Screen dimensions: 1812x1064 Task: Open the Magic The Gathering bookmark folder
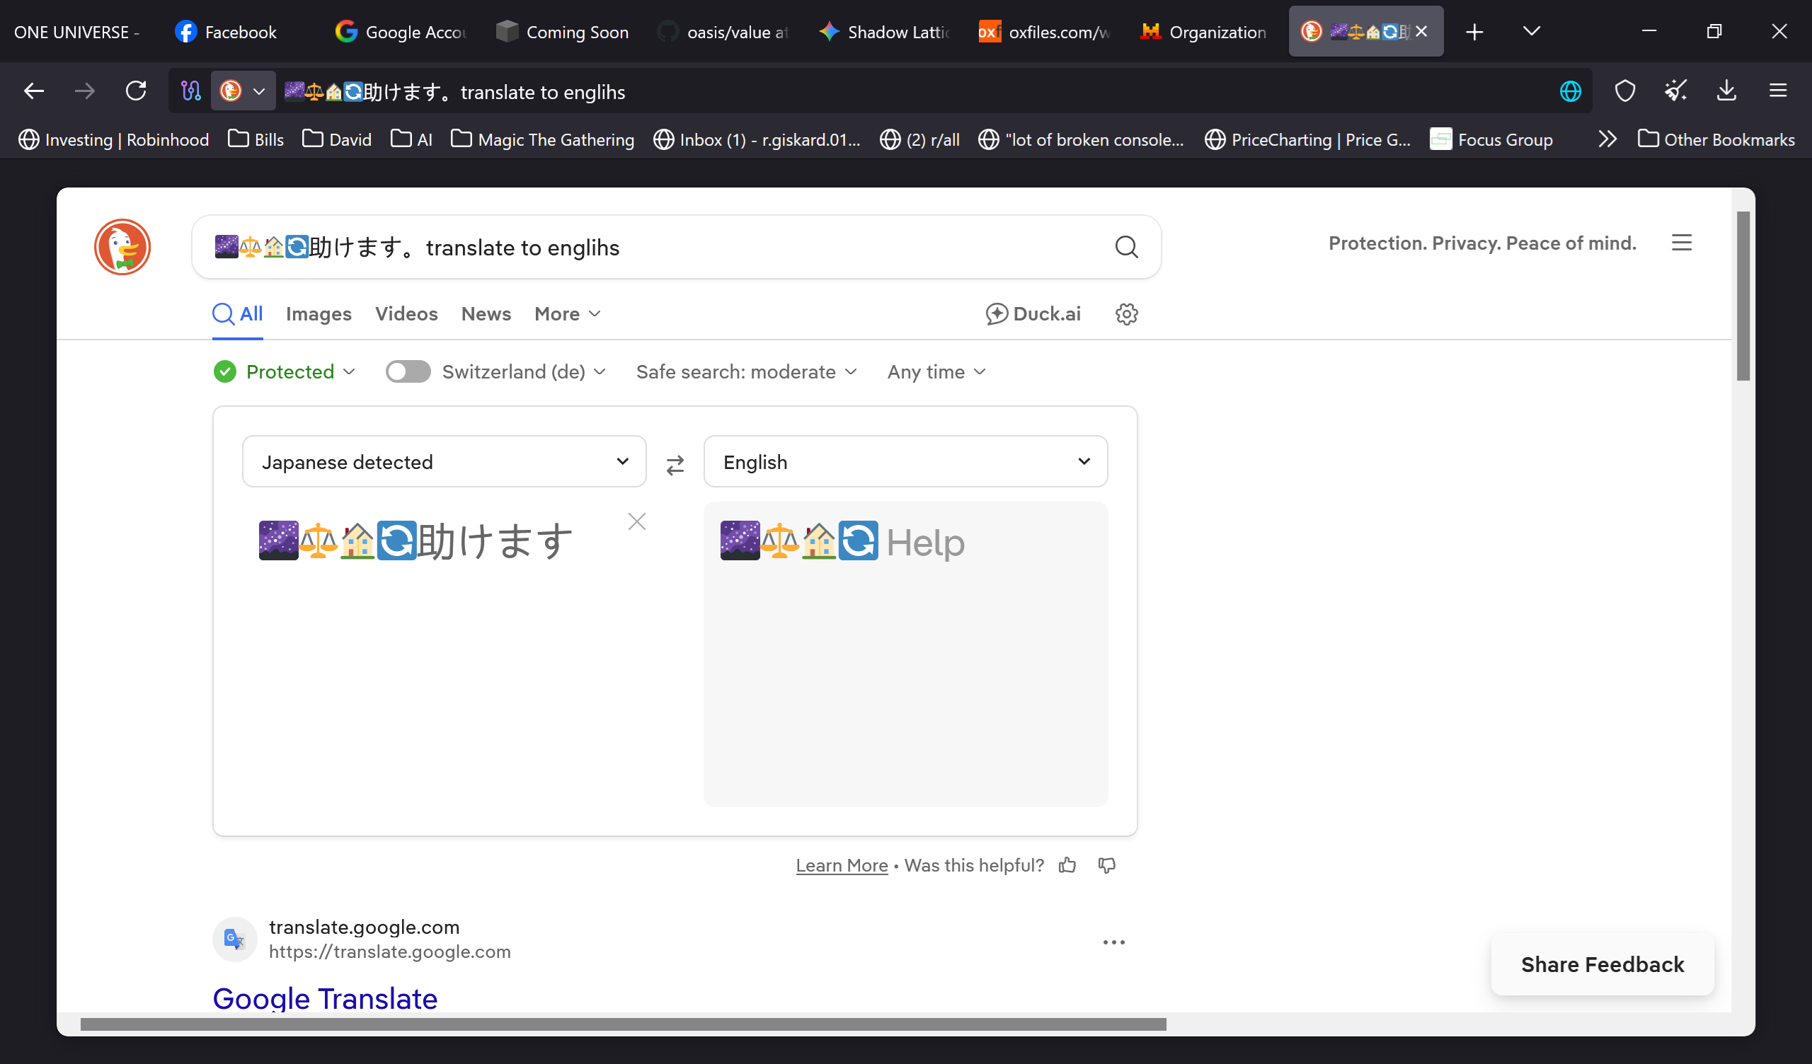(x=543, y=139)
